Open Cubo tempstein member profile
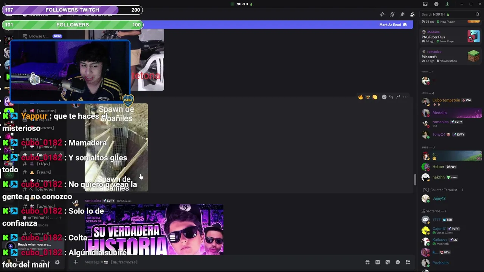The height and width of the screenshot is (272, 484). coord(450,101)
